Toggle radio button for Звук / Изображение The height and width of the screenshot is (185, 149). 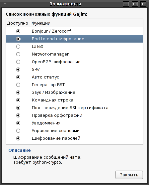pos(18,92)
